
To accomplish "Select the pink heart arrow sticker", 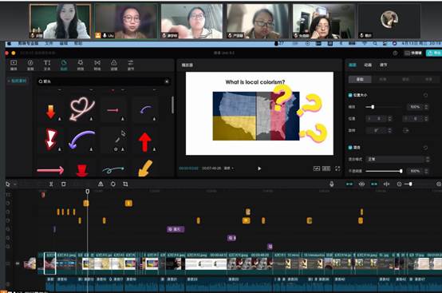I will (x=81, y=109).
